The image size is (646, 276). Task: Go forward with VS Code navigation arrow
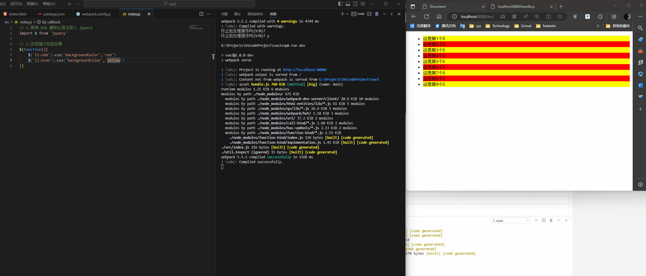(x=78, y=4)
